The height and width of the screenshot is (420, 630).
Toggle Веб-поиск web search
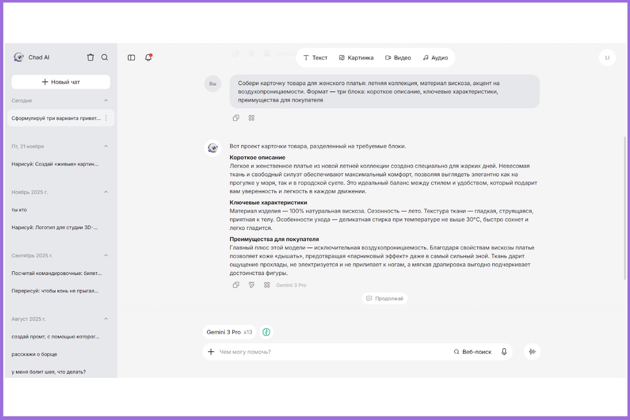pos(472,352)
